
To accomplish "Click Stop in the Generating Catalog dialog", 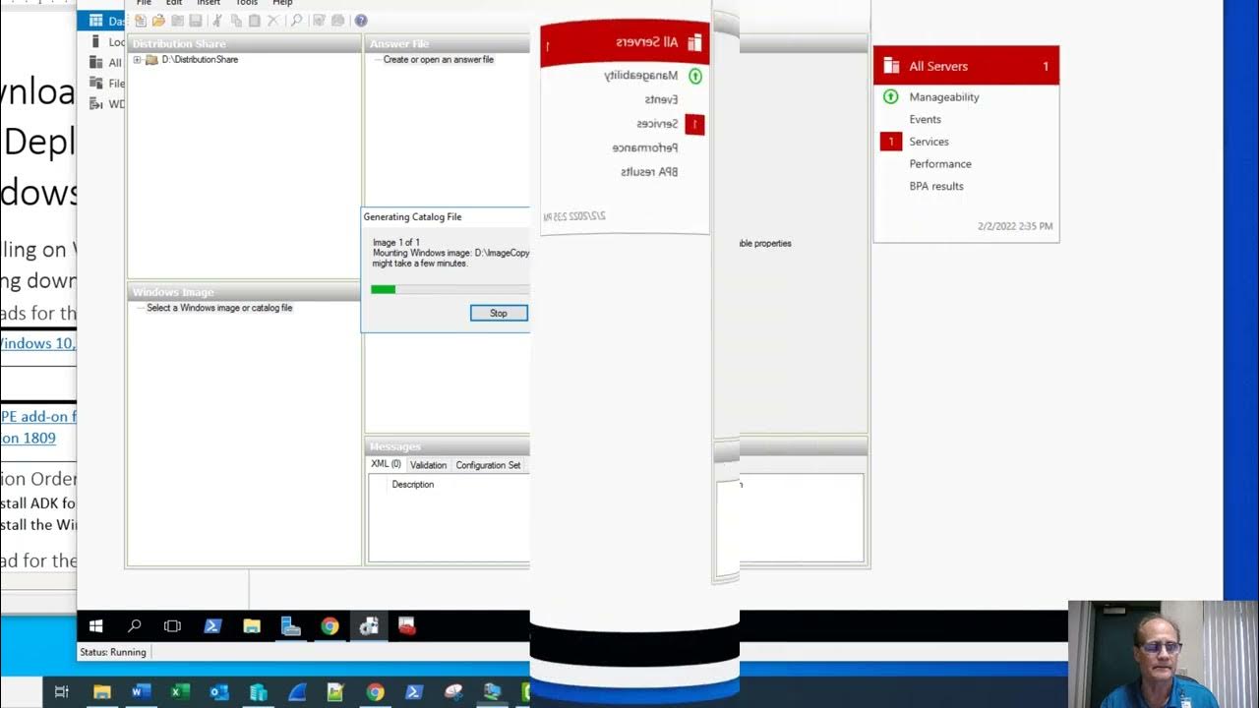I will [x=499, y=313].
